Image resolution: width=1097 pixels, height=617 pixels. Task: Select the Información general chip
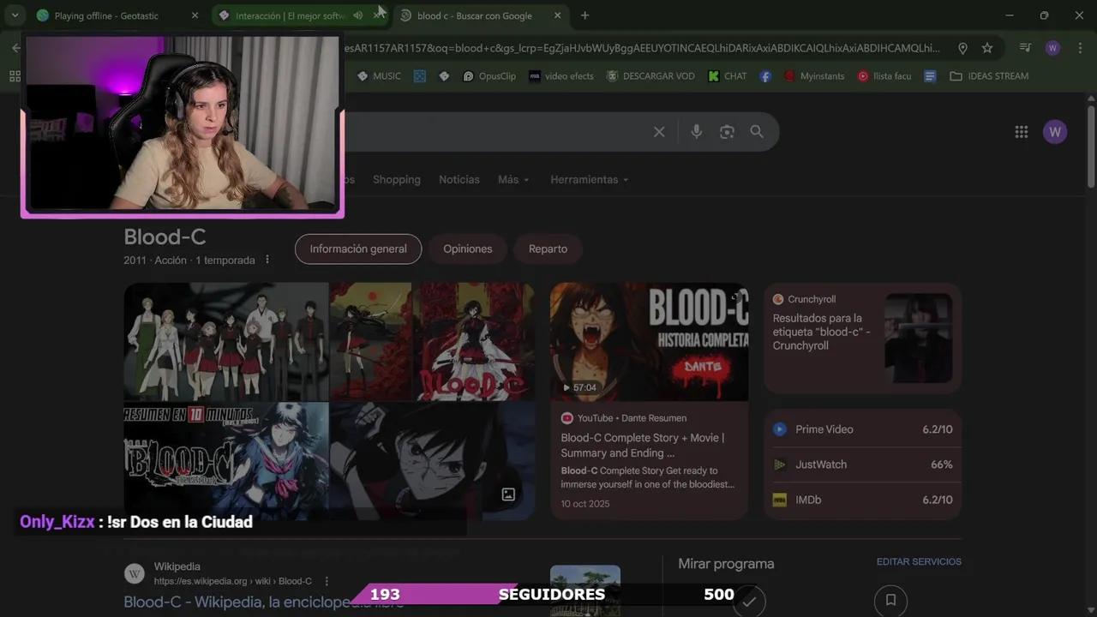(358, 249)
